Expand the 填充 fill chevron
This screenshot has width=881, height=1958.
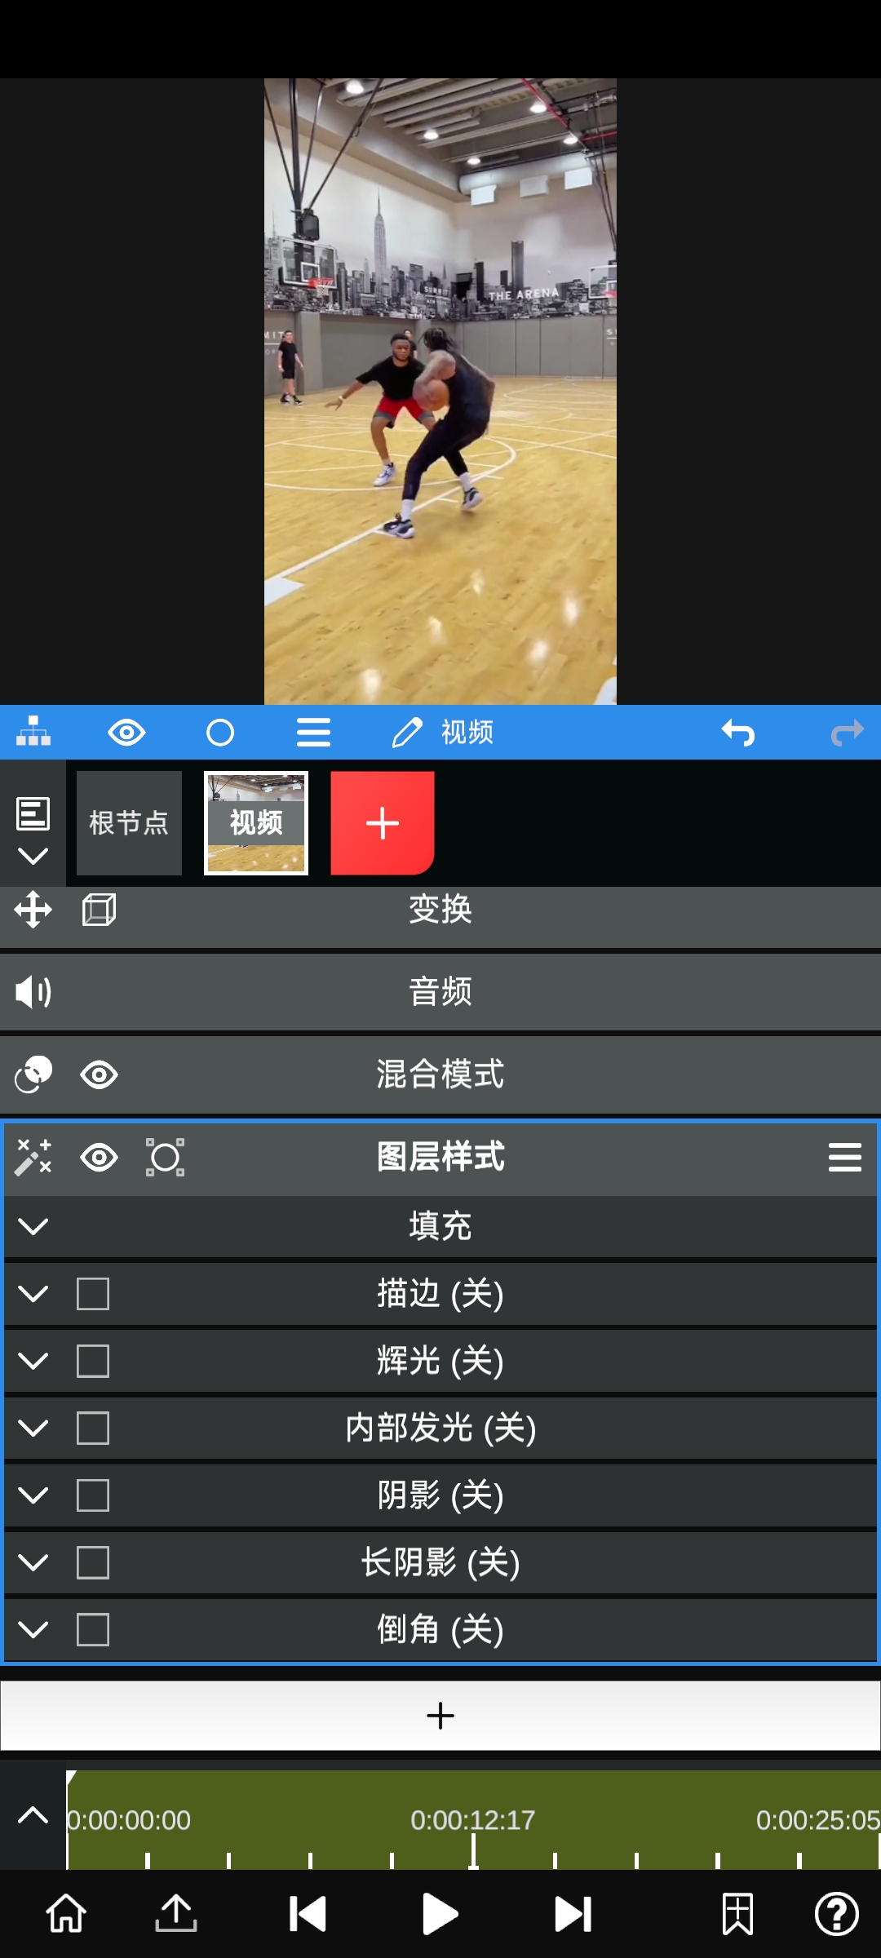point(33,1226)
